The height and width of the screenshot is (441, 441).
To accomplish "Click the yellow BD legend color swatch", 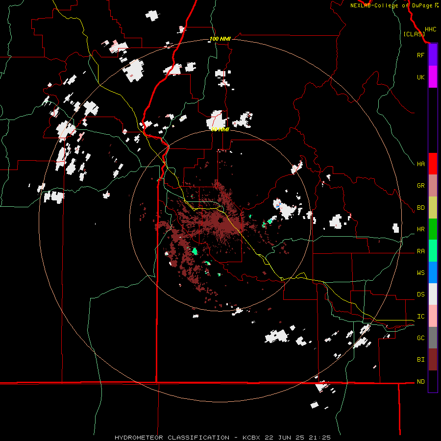I will (x=433, y=208).
